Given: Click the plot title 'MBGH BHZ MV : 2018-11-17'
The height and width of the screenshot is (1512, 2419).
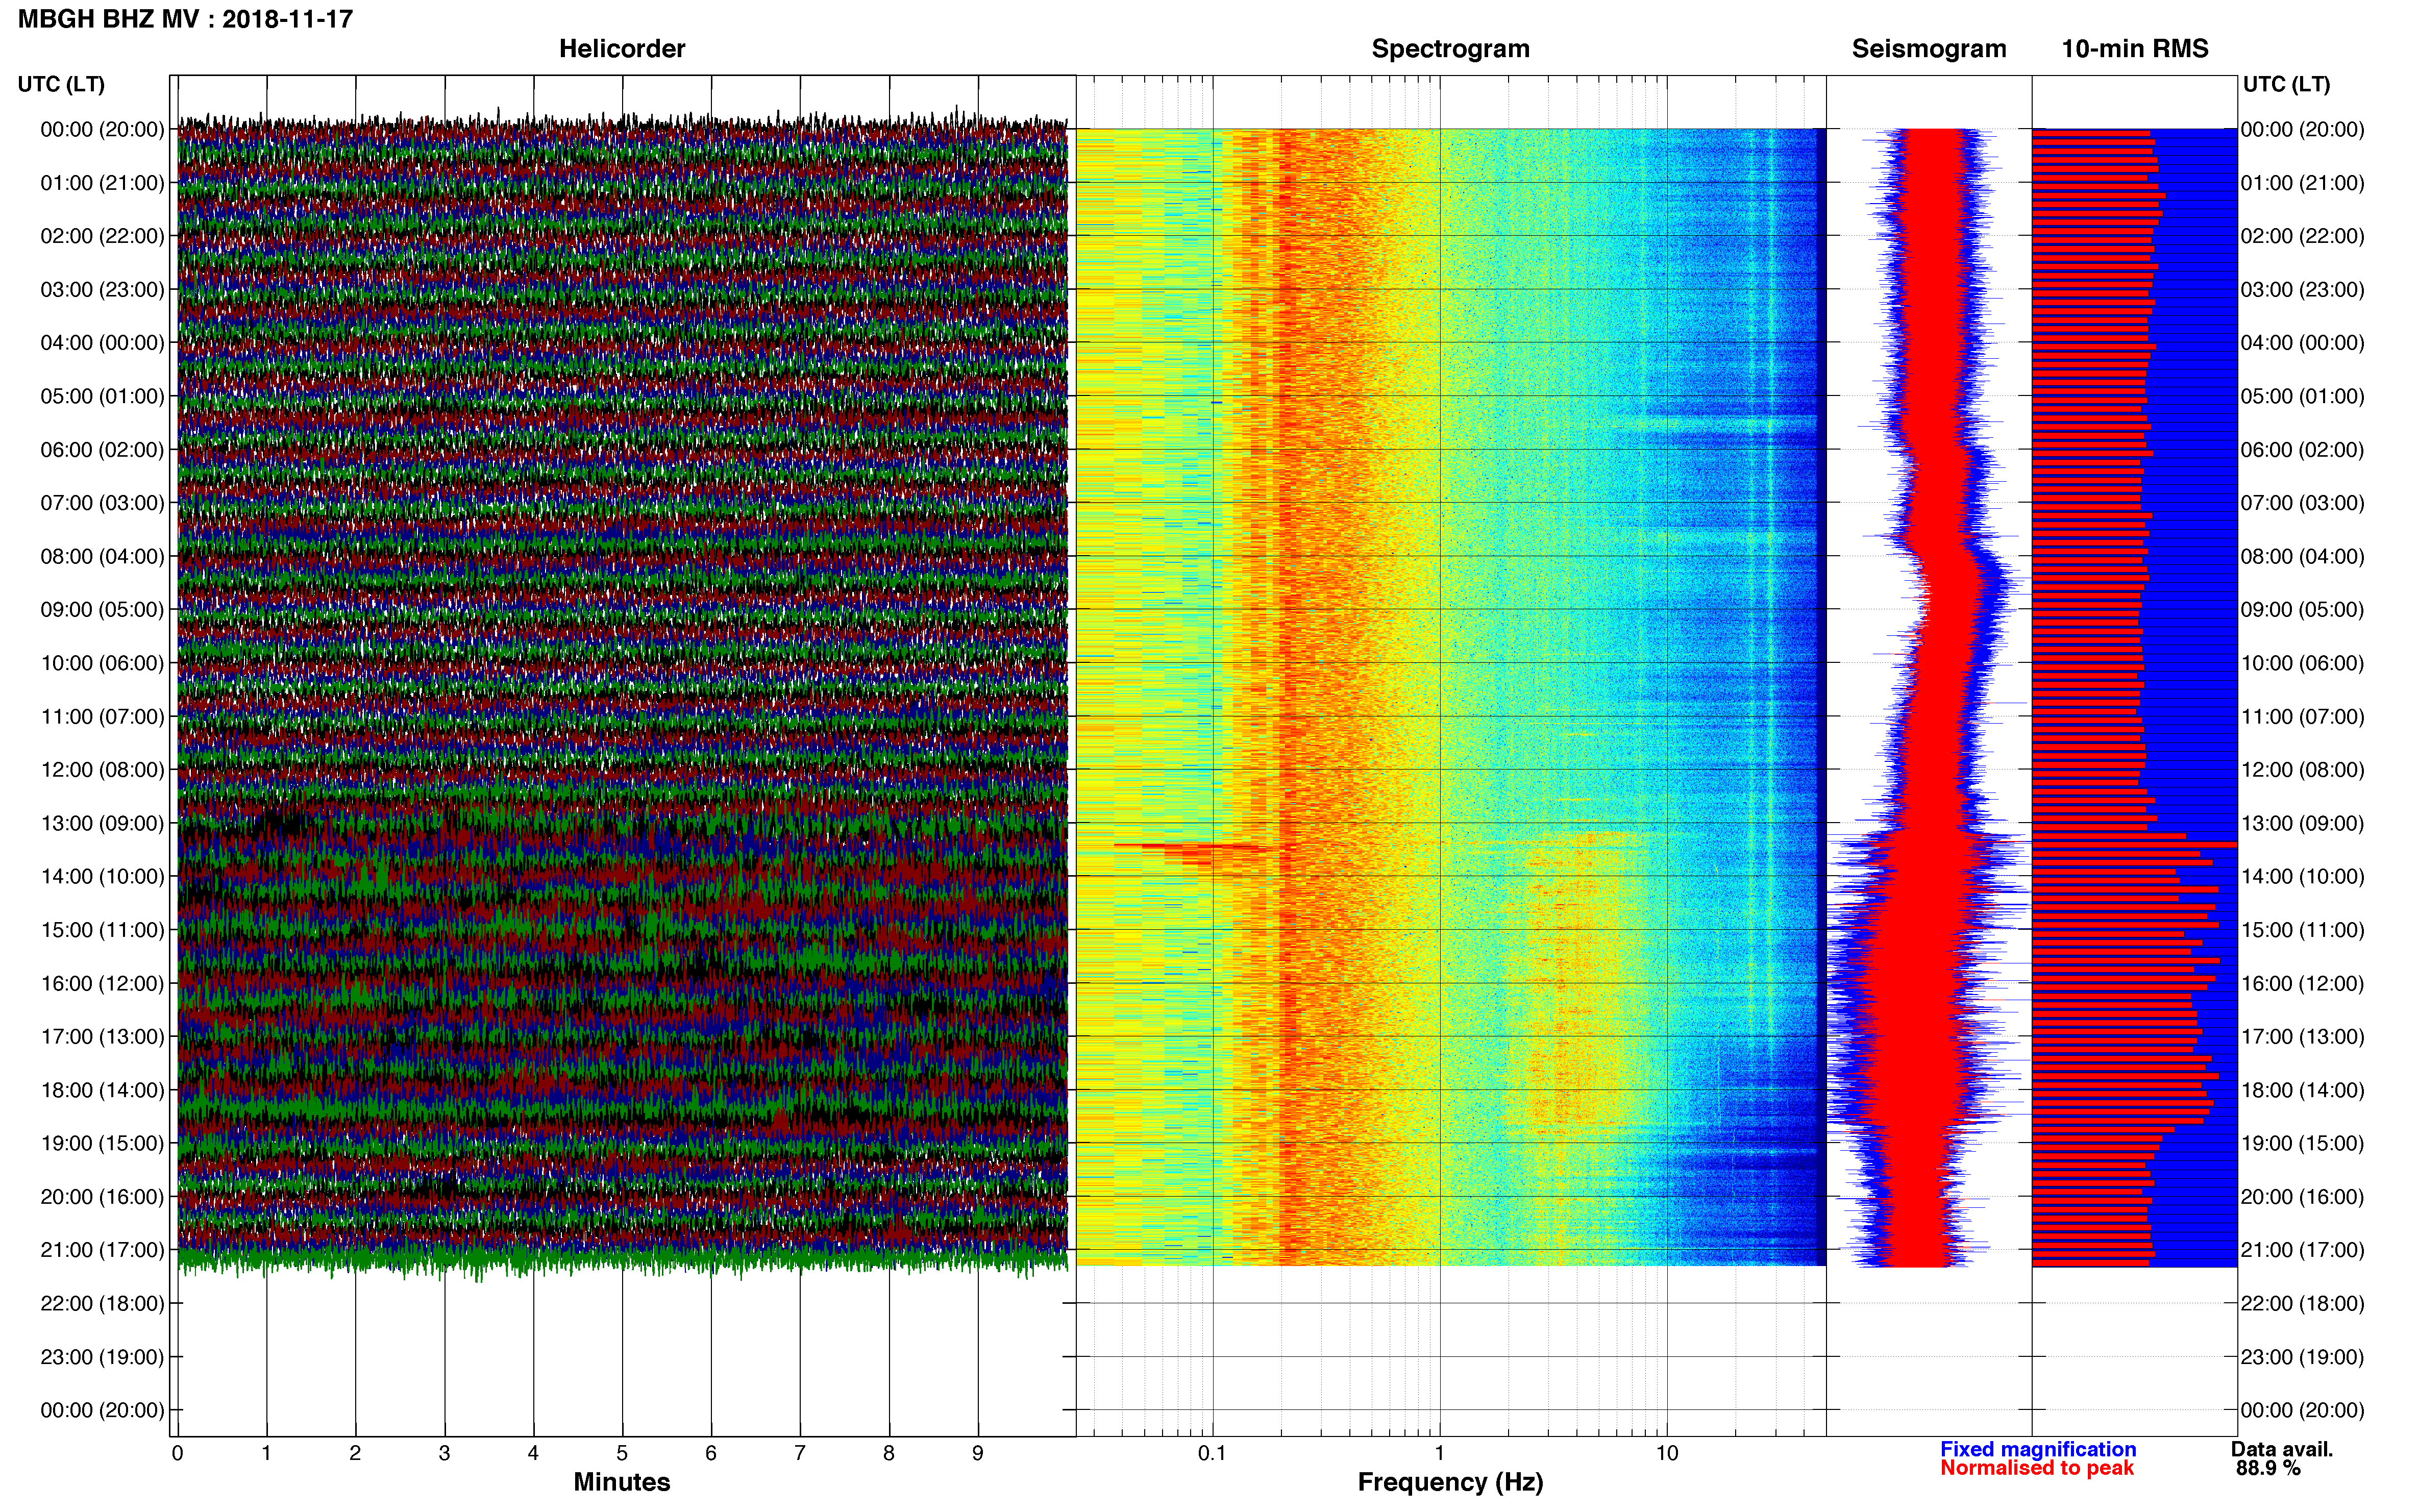Looking at the screenshot, I should pyautogui.click(x=185, y=19).
